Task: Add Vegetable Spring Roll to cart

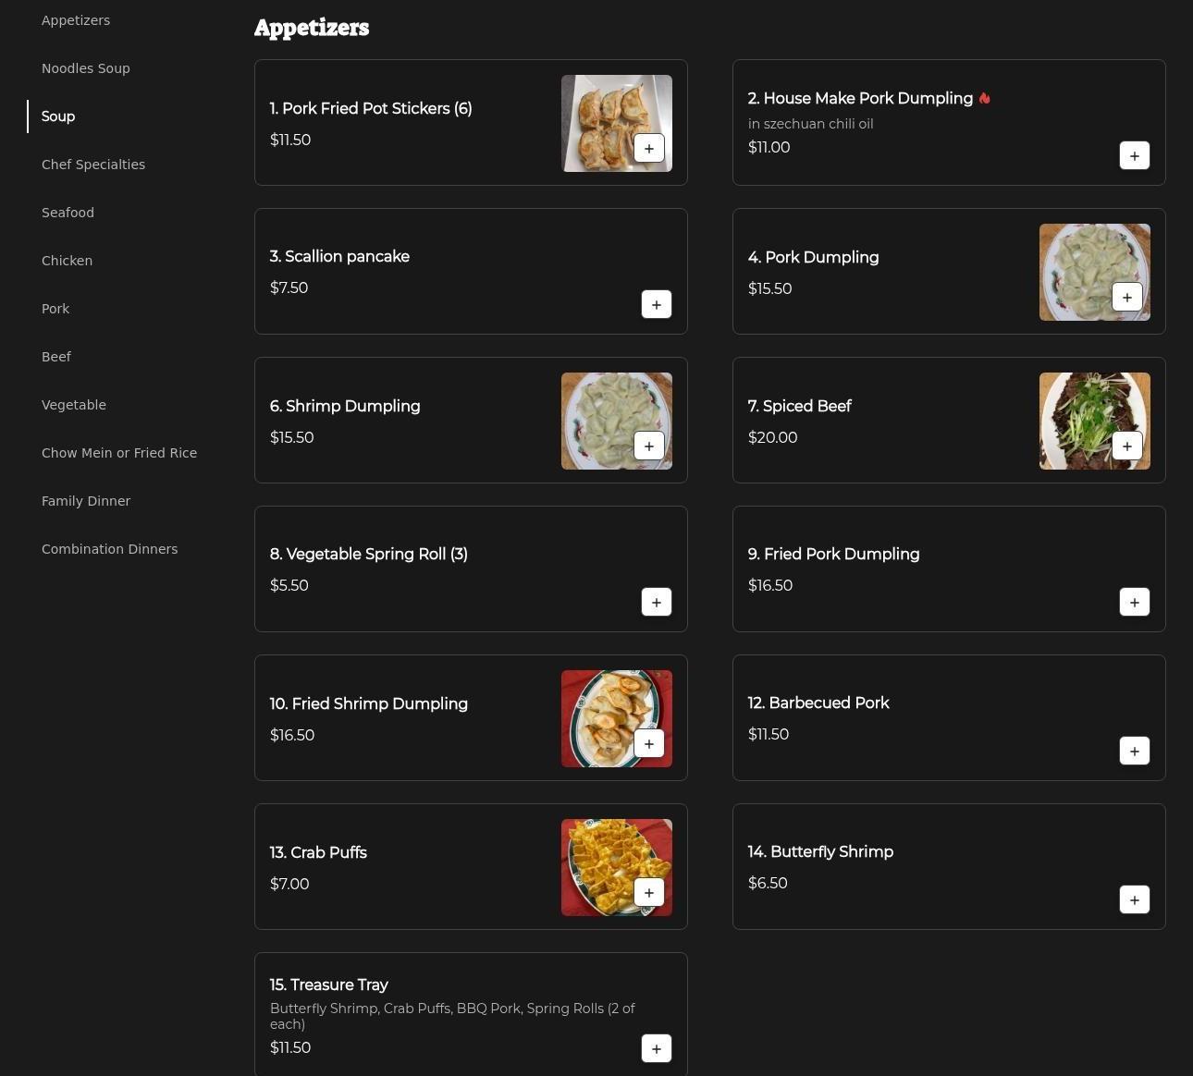Action: pyautogui.click(x=656, y=602)
